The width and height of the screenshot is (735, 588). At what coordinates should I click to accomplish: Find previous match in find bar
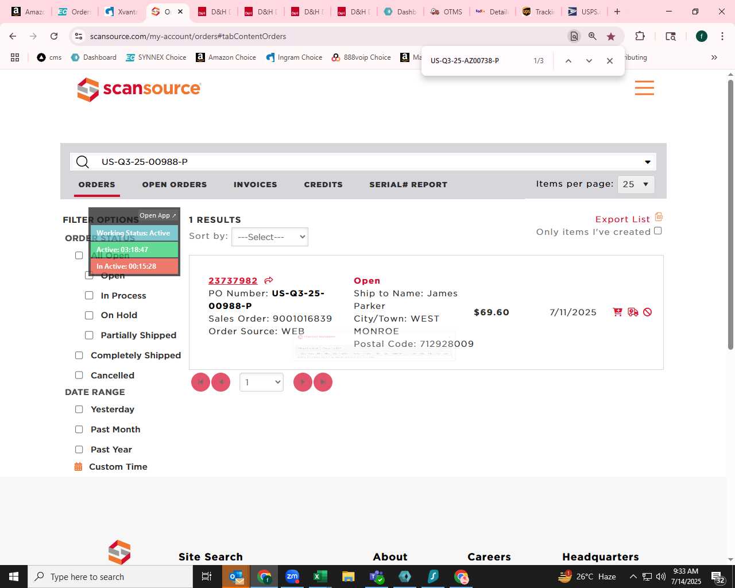tap(568, 61)
